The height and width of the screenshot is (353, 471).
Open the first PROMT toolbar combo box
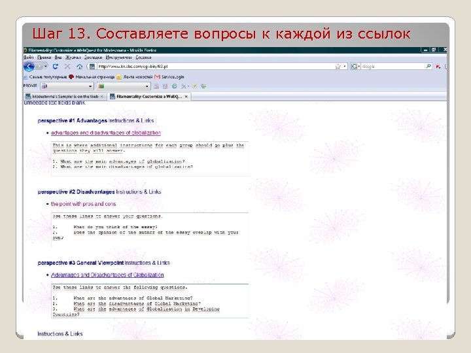pos(67,86)
